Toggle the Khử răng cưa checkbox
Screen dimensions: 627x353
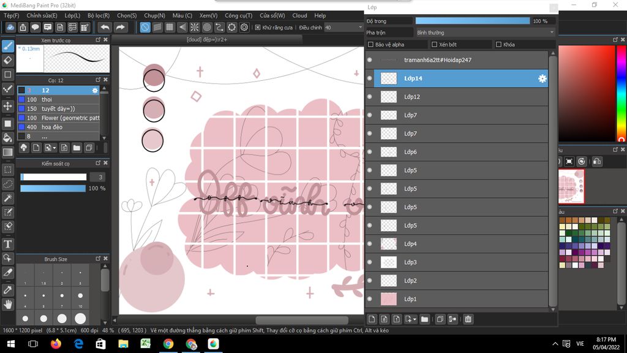pyautogui.click(x=258, y=28)
